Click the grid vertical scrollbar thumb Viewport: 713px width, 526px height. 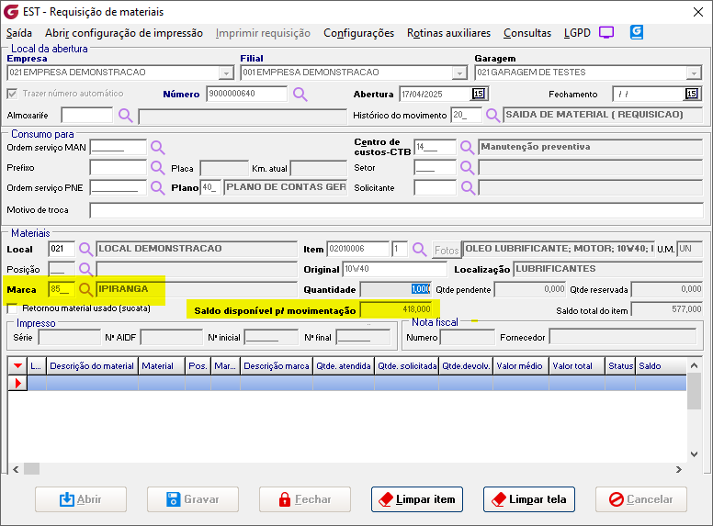pos(694,391)
